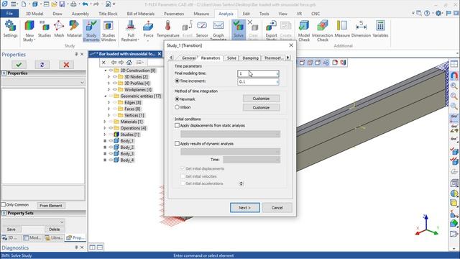This screenshot has height=259, width=460.
Task: Open the Properties panel dropdown
Action: point(43,83)
